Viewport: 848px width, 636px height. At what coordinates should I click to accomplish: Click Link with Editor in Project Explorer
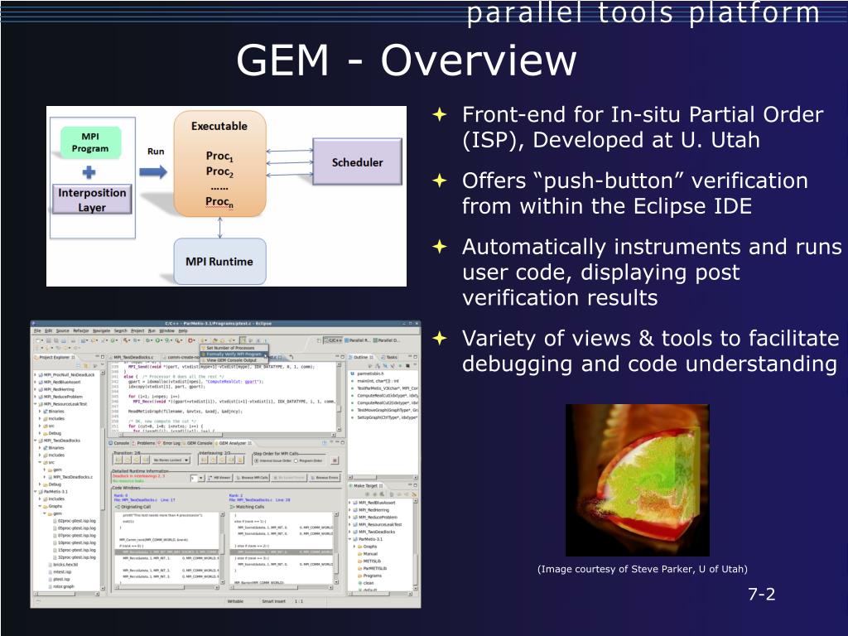[x=85, y=365]
